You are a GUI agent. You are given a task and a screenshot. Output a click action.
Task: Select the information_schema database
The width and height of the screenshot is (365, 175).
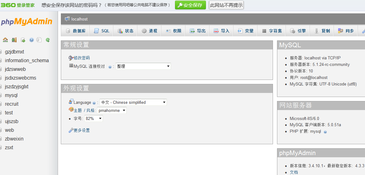pos(27,61)
